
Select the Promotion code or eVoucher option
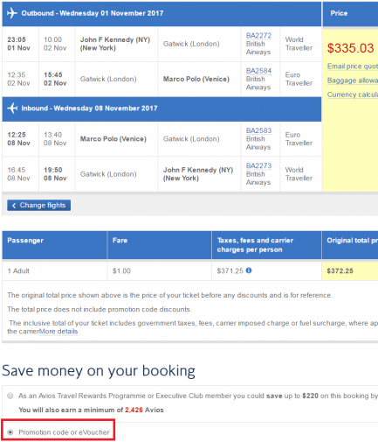10,432
